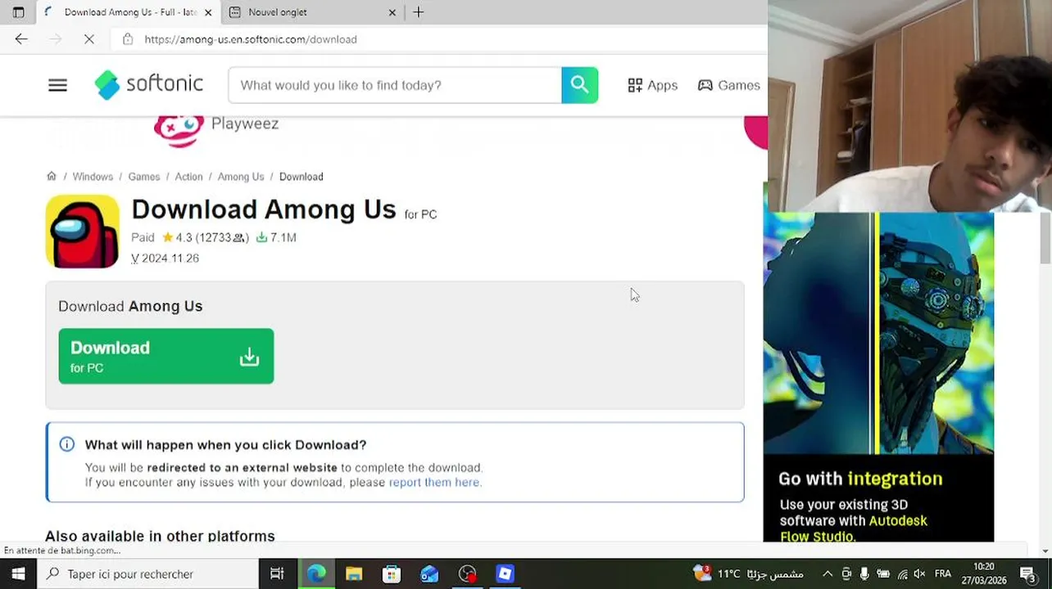This screenshot has height=589, width=1052.
Task: Click the 7.1M downloads count icon
Action: click(x=261, y=237)
